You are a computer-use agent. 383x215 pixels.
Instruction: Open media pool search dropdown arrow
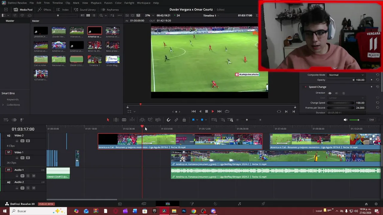click(x=106, y=15)
